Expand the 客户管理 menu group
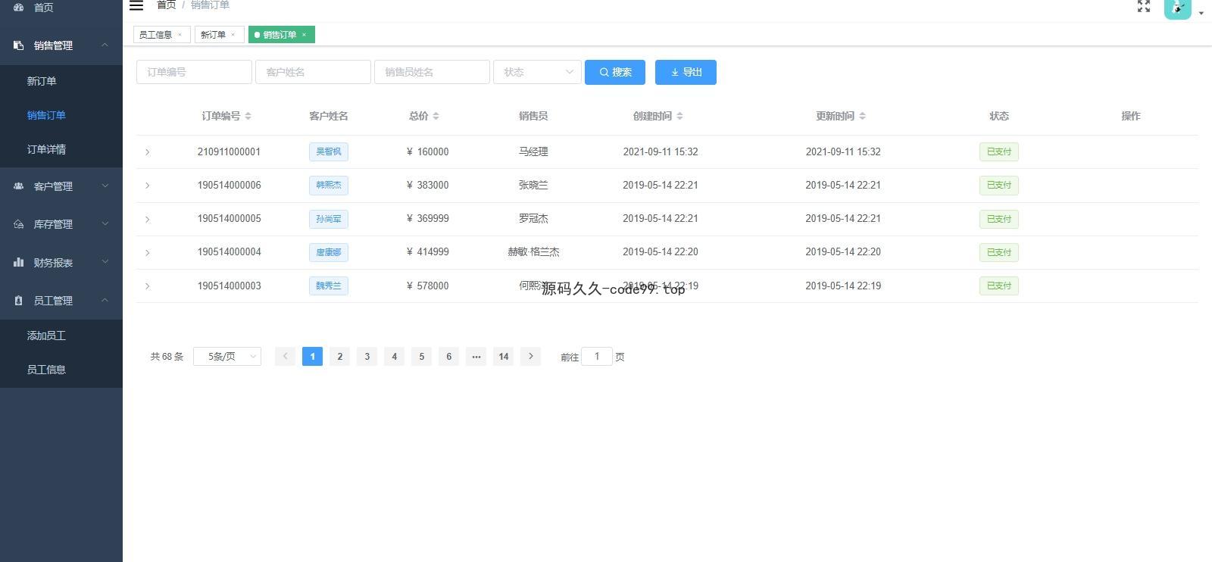Viewport: 1212px width, 562px height. click(x=105, y=186)
